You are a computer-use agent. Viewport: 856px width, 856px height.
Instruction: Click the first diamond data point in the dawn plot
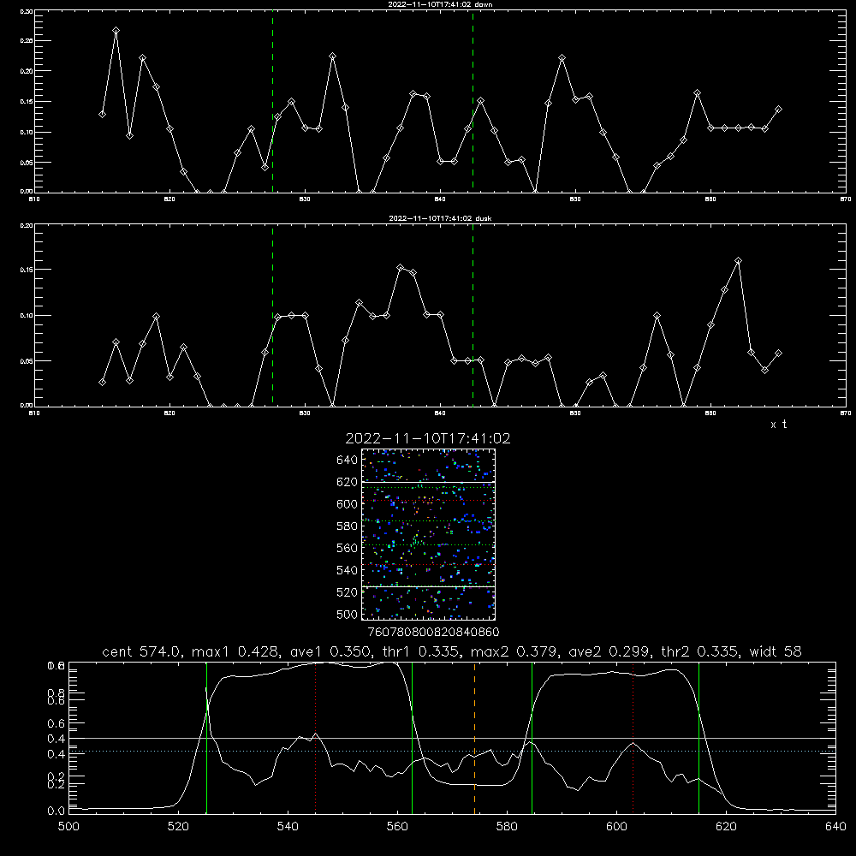pos(102,114)
